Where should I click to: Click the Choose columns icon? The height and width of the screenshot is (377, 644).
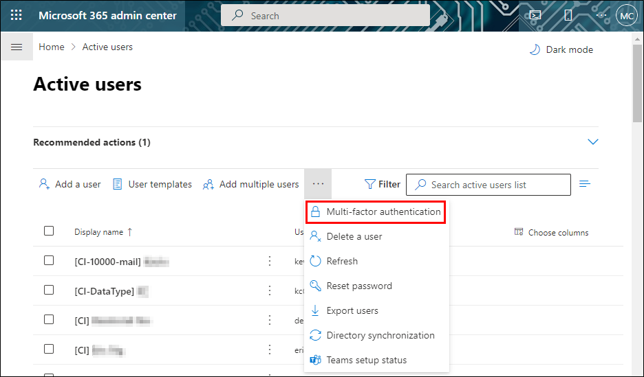(519, 232)
